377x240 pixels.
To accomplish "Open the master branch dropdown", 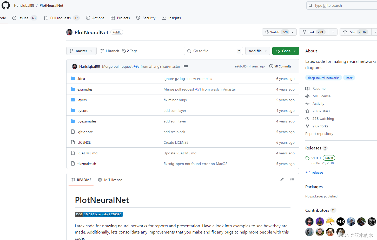I will click(x=81, y=51).
